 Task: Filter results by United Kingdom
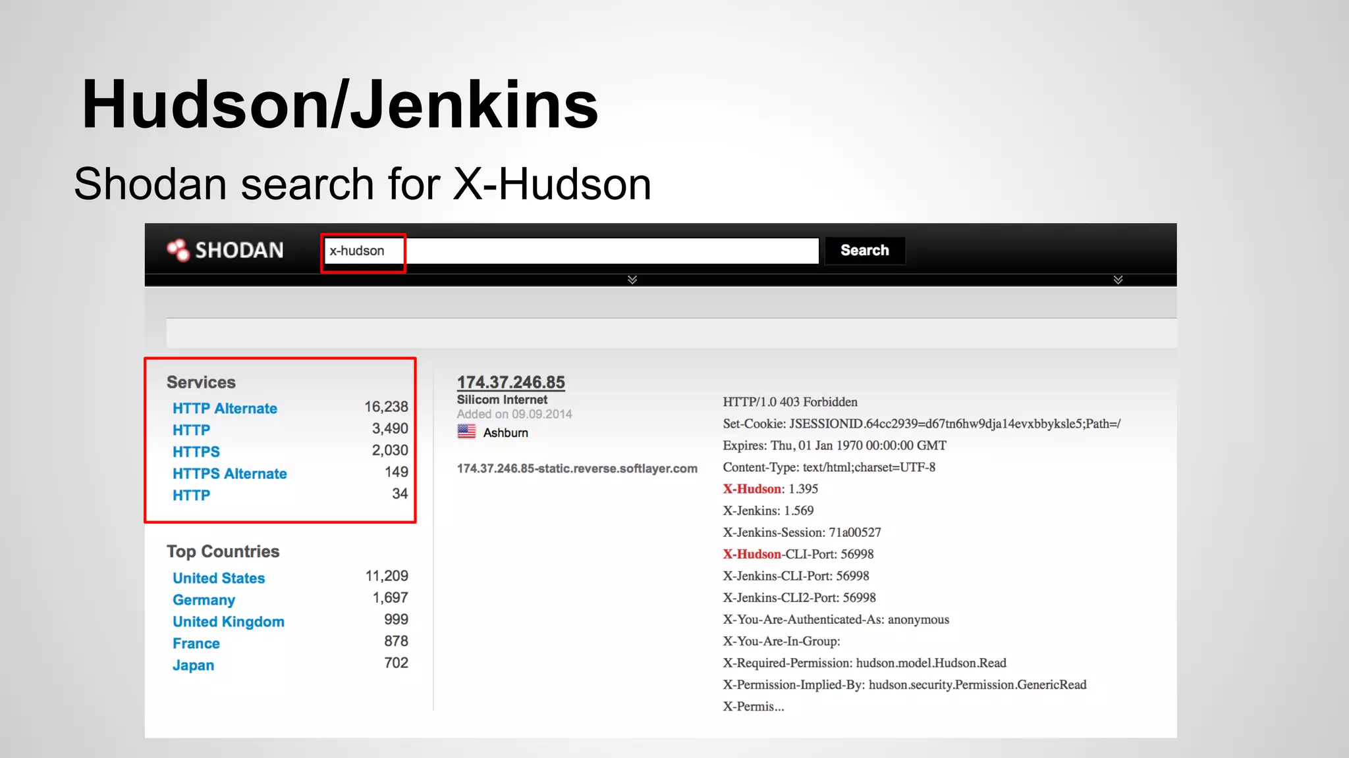[229, 621]
